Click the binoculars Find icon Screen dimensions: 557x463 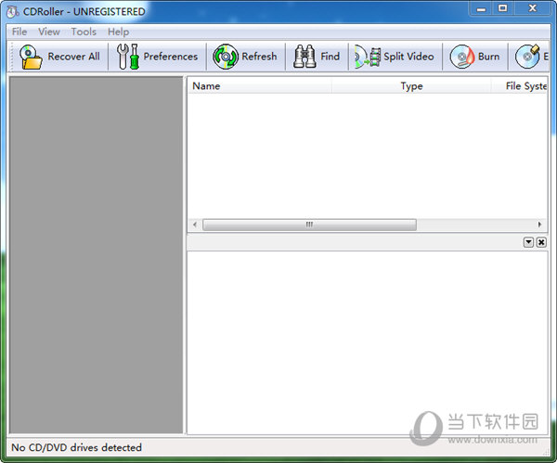304,57
